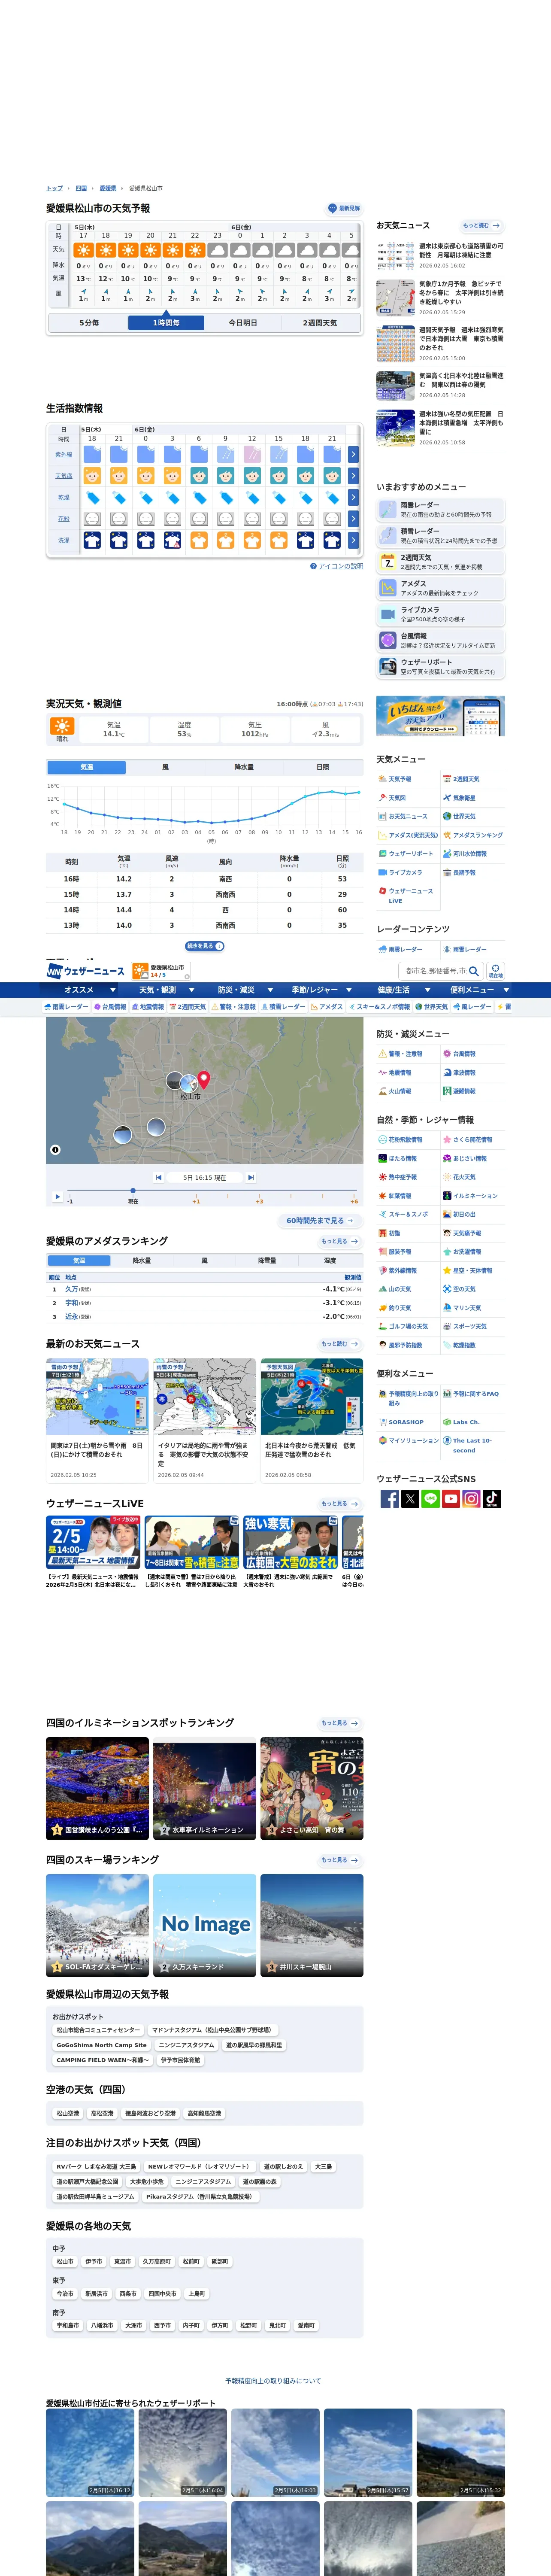Viewport: 551px width, 2576px height.
Task: Click 60時間先まで見る button
Action: click(320, 1221)
